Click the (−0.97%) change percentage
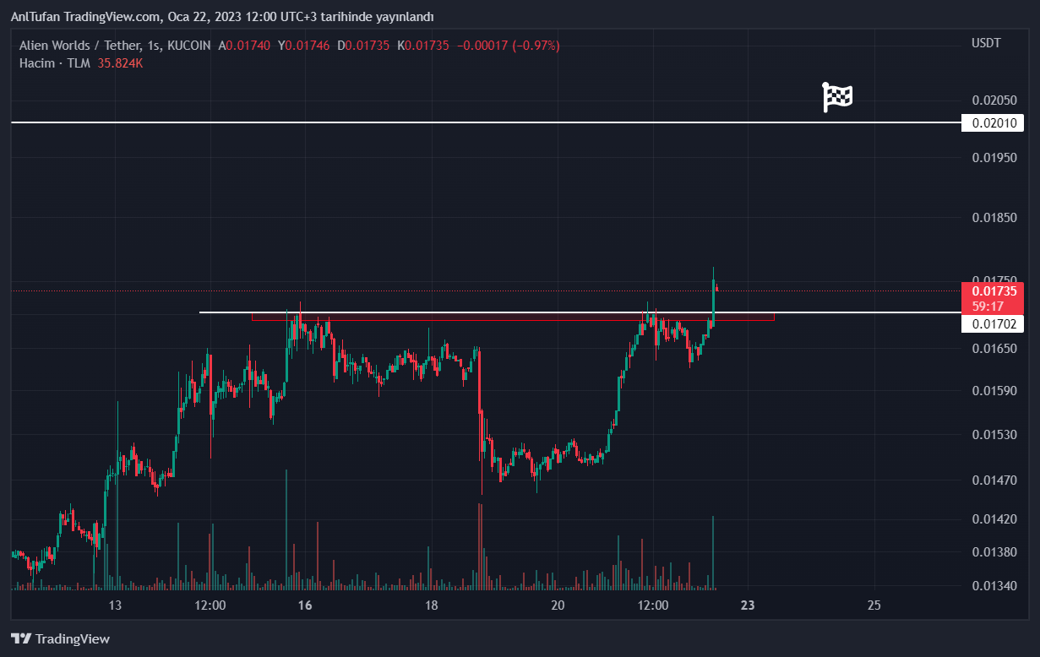Viewport: 1040px width, 657px height. tap(535, 46)
